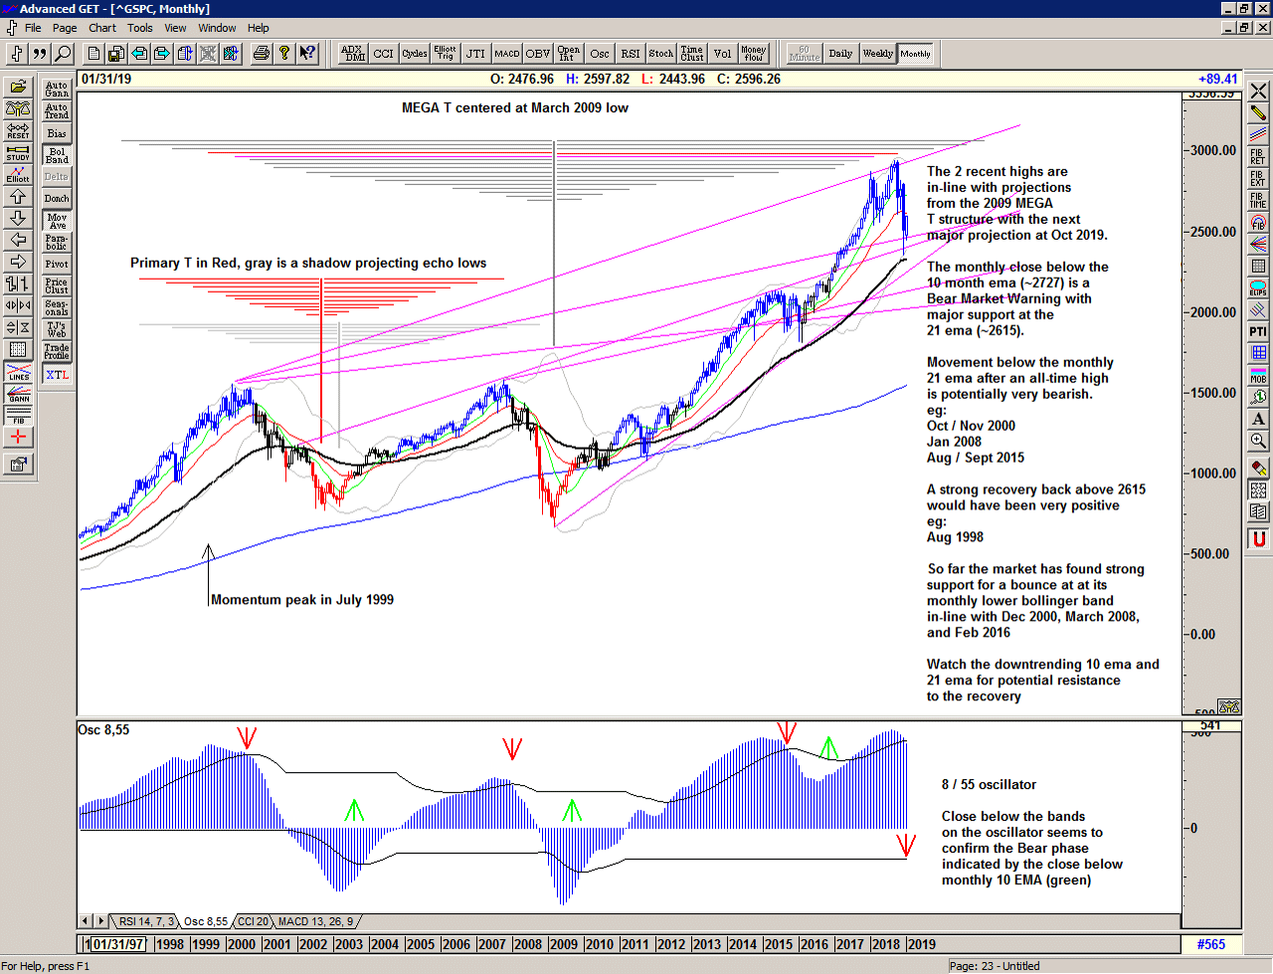The width and height of the screenshot is (1273, 974).
Task: Select the text annotation 'A' tool
Action: pyautogui.click(x=1258, y=419)
